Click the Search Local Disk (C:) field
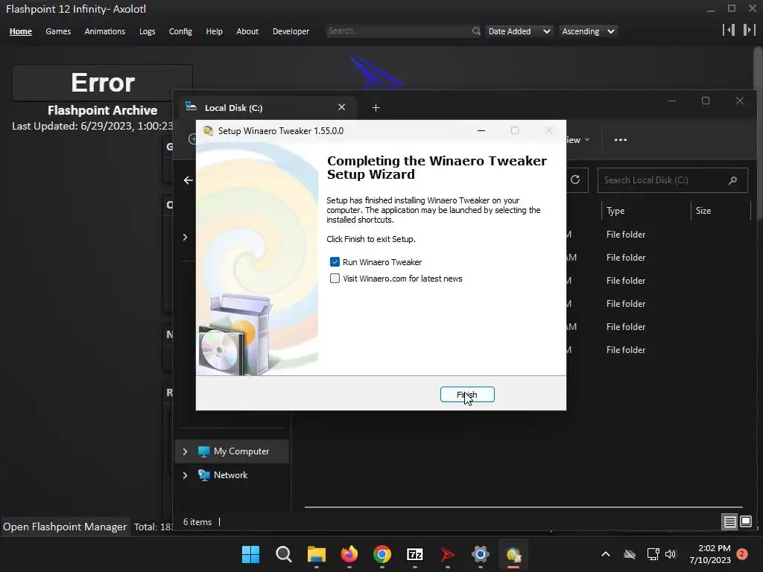Screen dimensions: 763x572 (x=673, y=180)
